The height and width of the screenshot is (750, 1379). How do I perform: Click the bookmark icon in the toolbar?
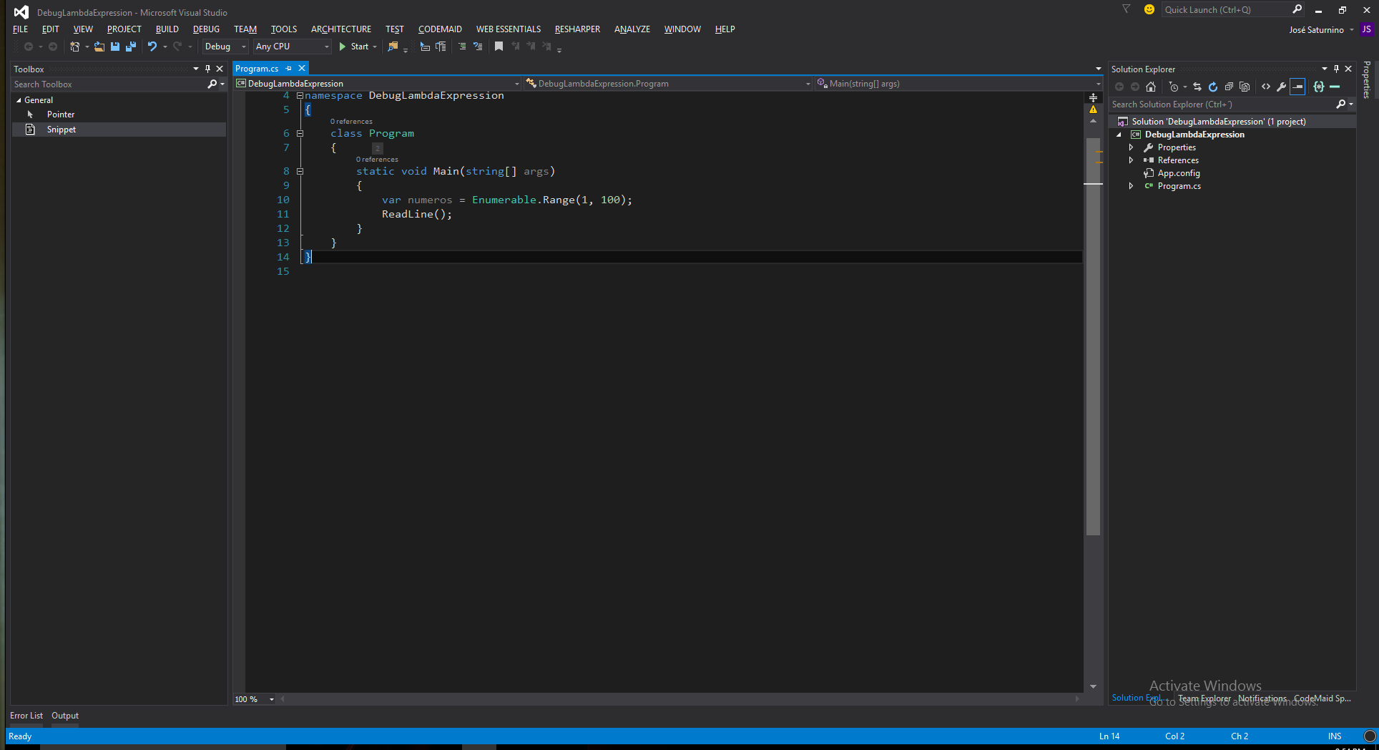pos(499,47)
